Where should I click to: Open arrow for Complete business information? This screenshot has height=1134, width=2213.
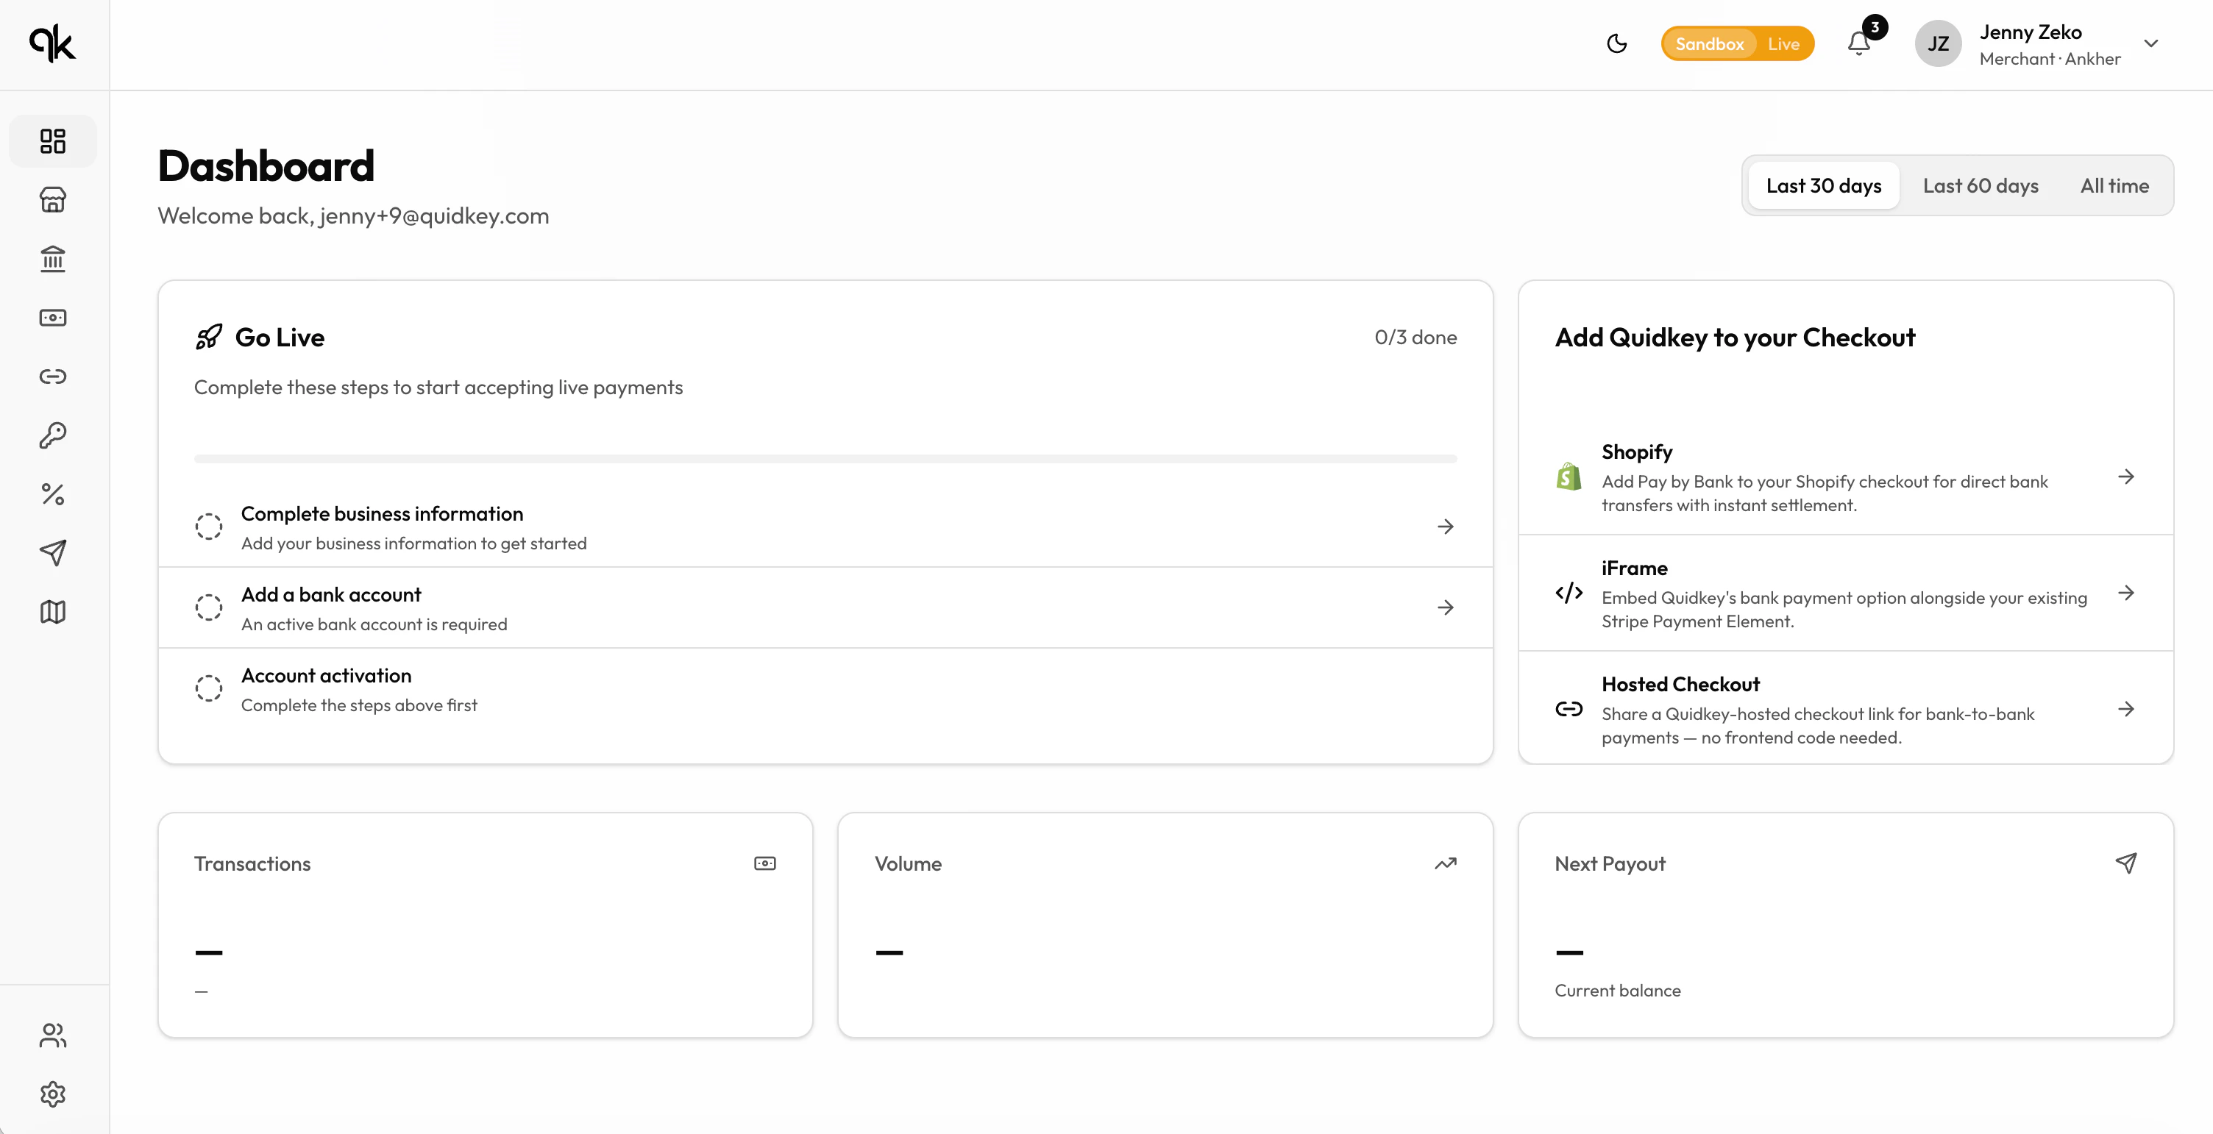coord(1445,527)
